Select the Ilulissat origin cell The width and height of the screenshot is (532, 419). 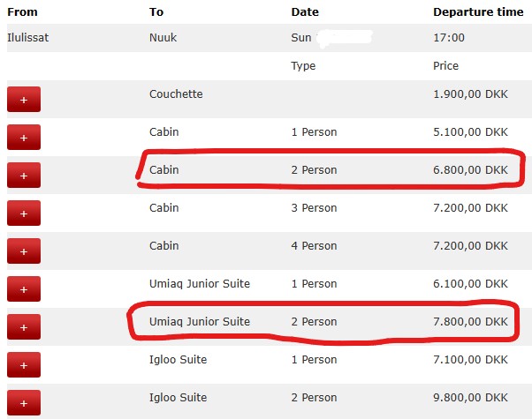(x=27, y=38)
